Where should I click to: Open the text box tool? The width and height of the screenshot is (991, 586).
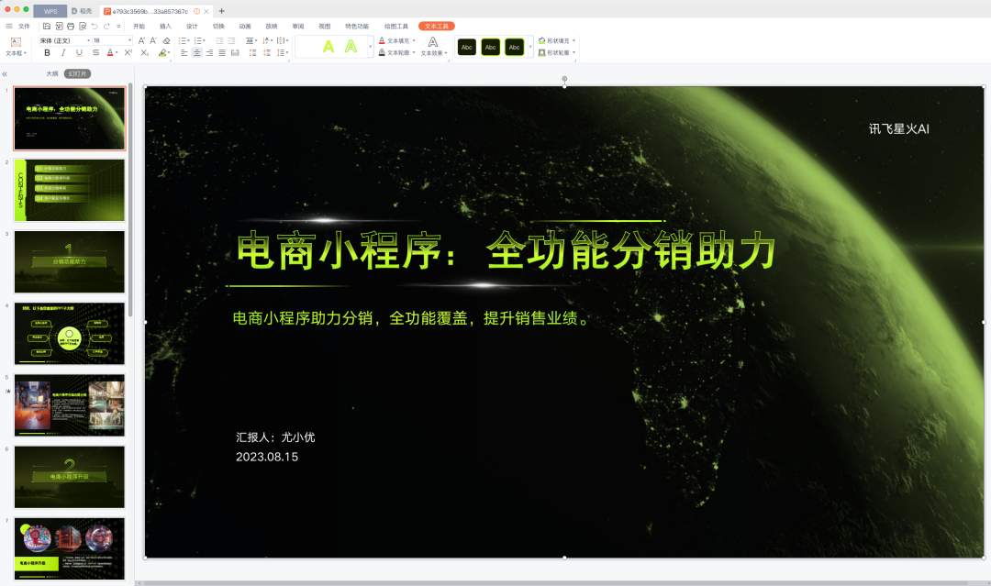click(16, 46)
